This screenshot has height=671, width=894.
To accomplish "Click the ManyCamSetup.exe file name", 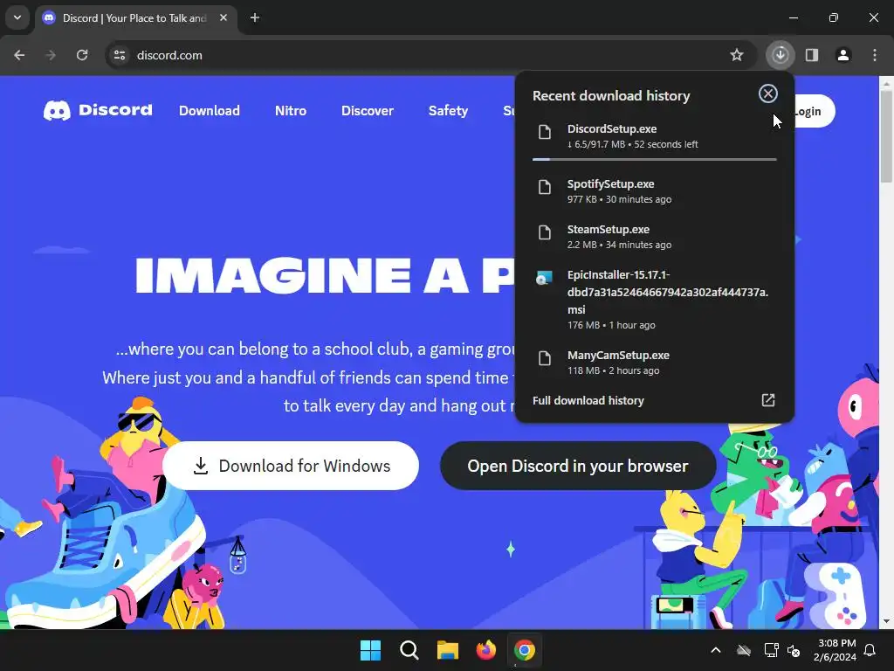I will pos(618,355).
